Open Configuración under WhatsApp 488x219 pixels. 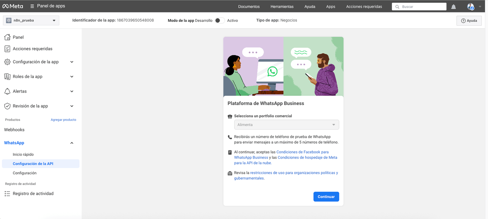25,173
